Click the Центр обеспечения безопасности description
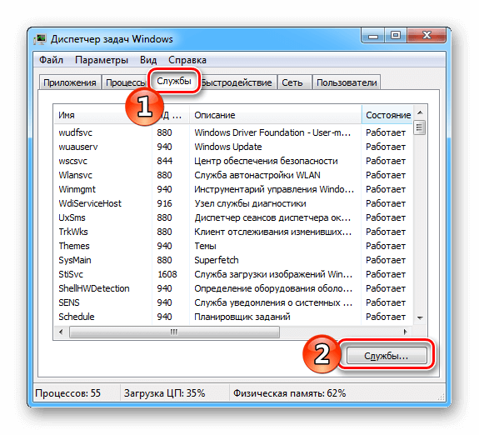Viewport: 479px width, 435px height. (x=266, y=161)
